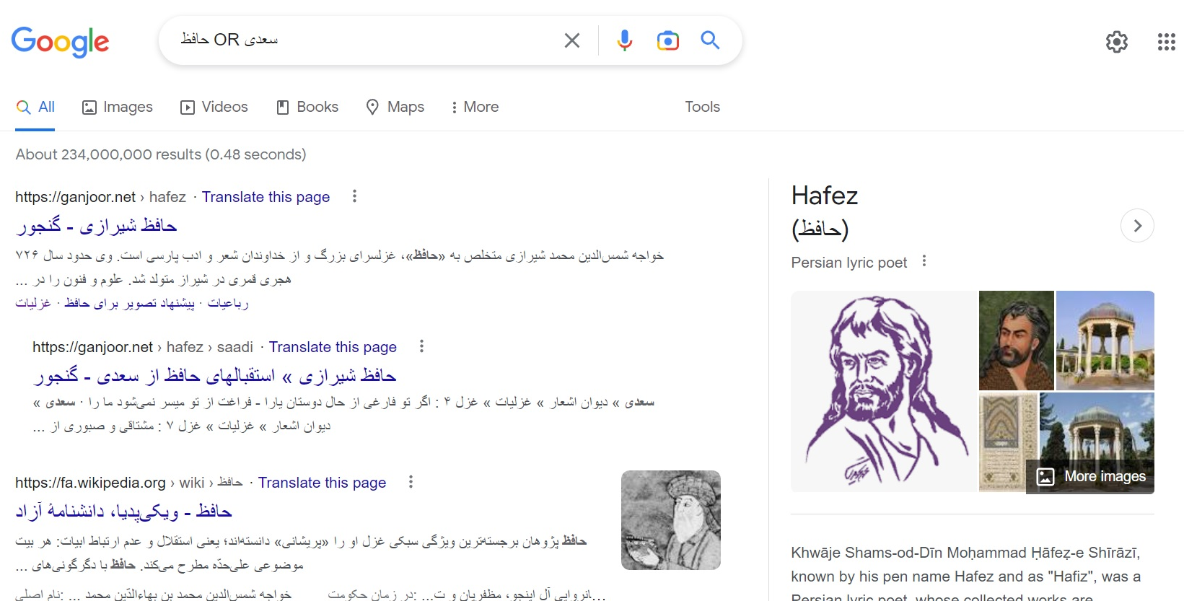This screenshot has height=601, width=1184.
Task: Open the غزلیات sitelink
Action: pyautogui.click(x=33, y=303)
